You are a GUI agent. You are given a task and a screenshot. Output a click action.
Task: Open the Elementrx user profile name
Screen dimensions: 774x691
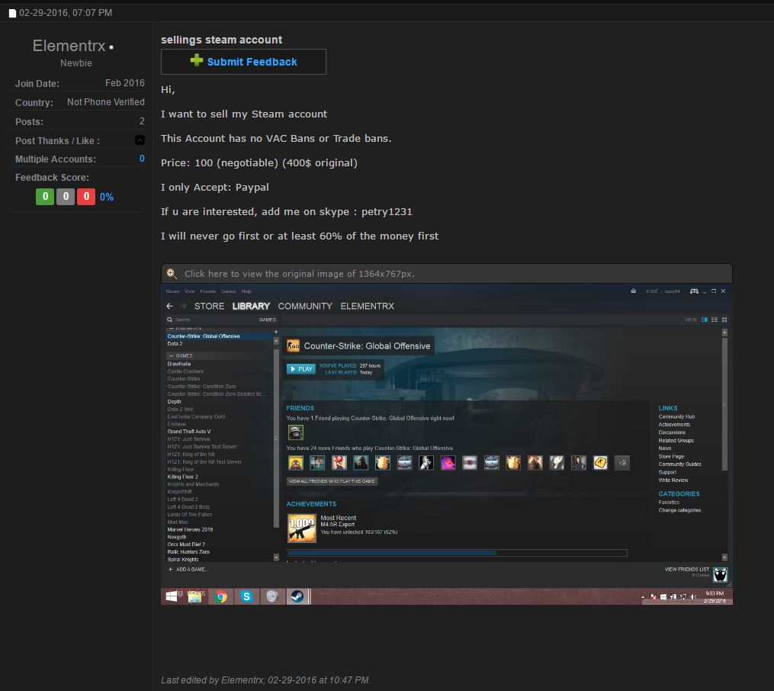point(69,46)
